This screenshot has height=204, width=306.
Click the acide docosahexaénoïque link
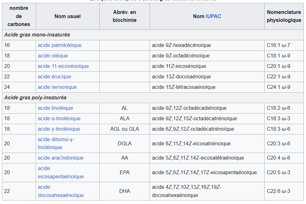(x=60, y=195)
